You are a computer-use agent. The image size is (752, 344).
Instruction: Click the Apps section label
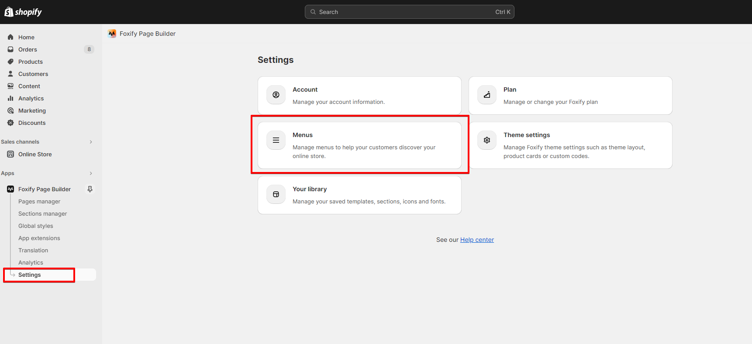click(x=7, y=173)
